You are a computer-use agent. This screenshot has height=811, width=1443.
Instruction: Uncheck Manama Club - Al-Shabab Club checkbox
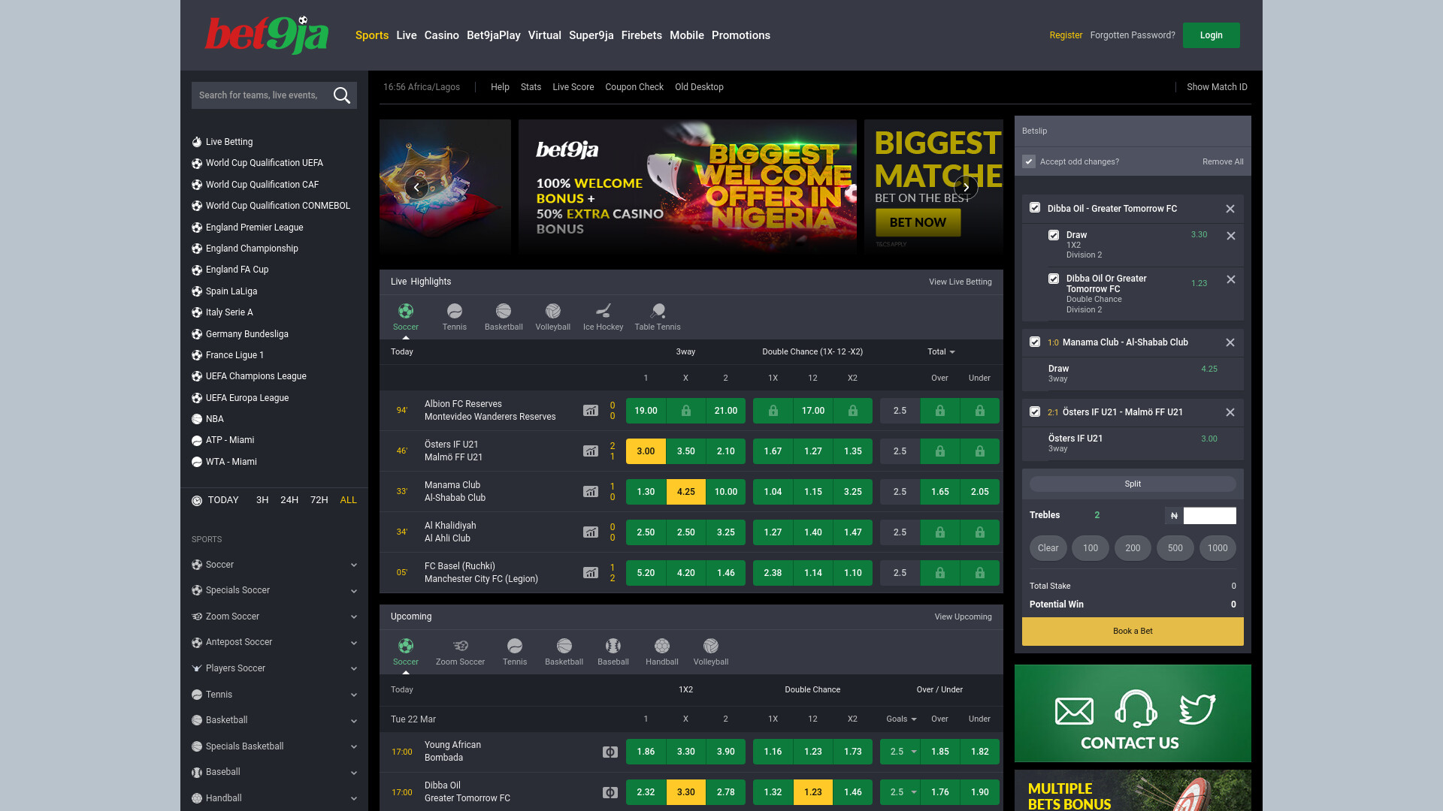pos(1035,342)
